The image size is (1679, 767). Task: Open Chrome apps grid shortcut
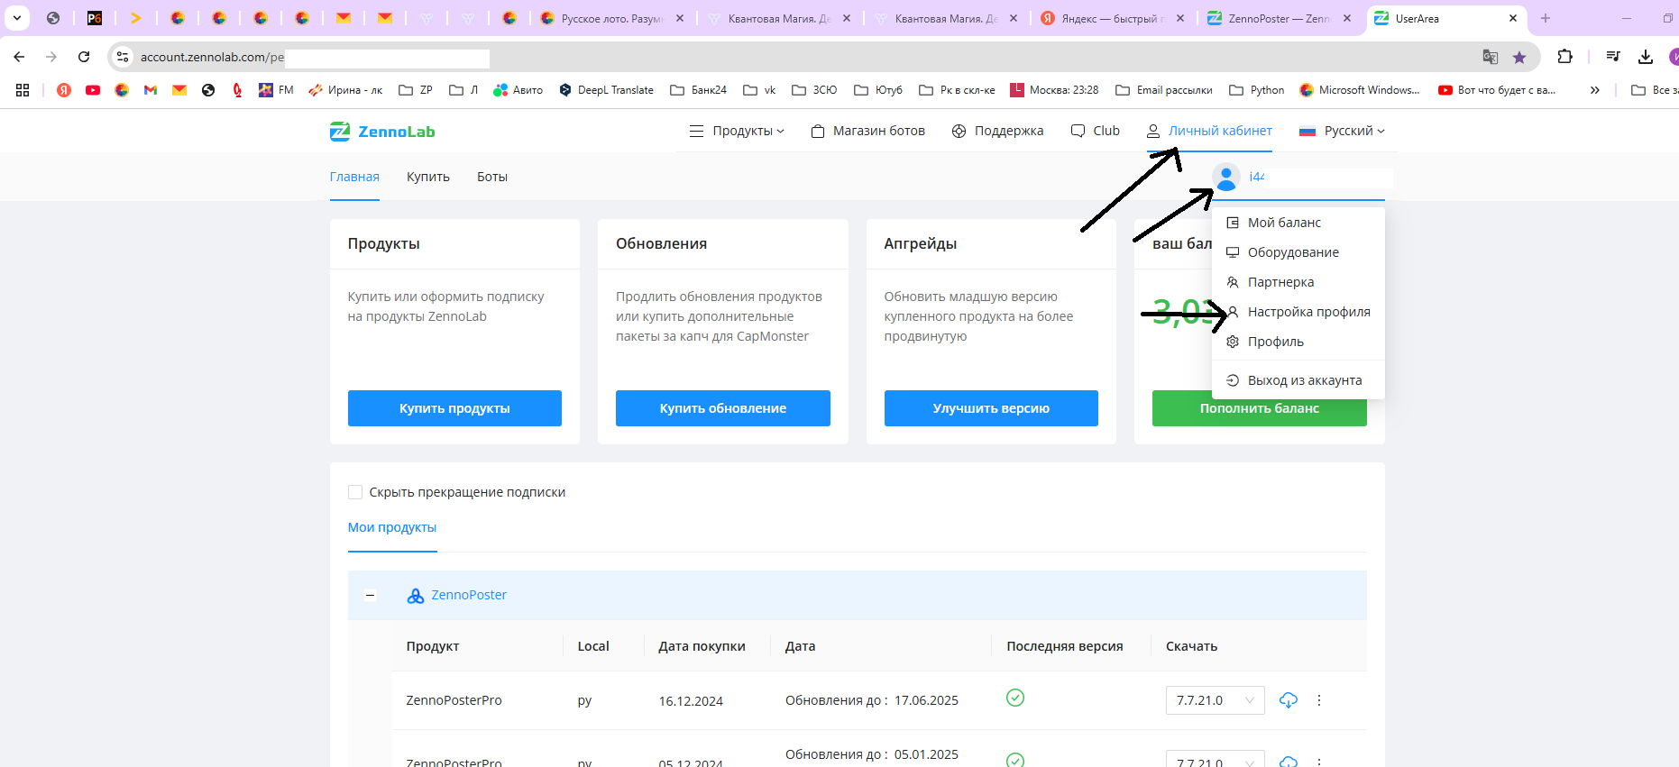click(x=23, y=90)
